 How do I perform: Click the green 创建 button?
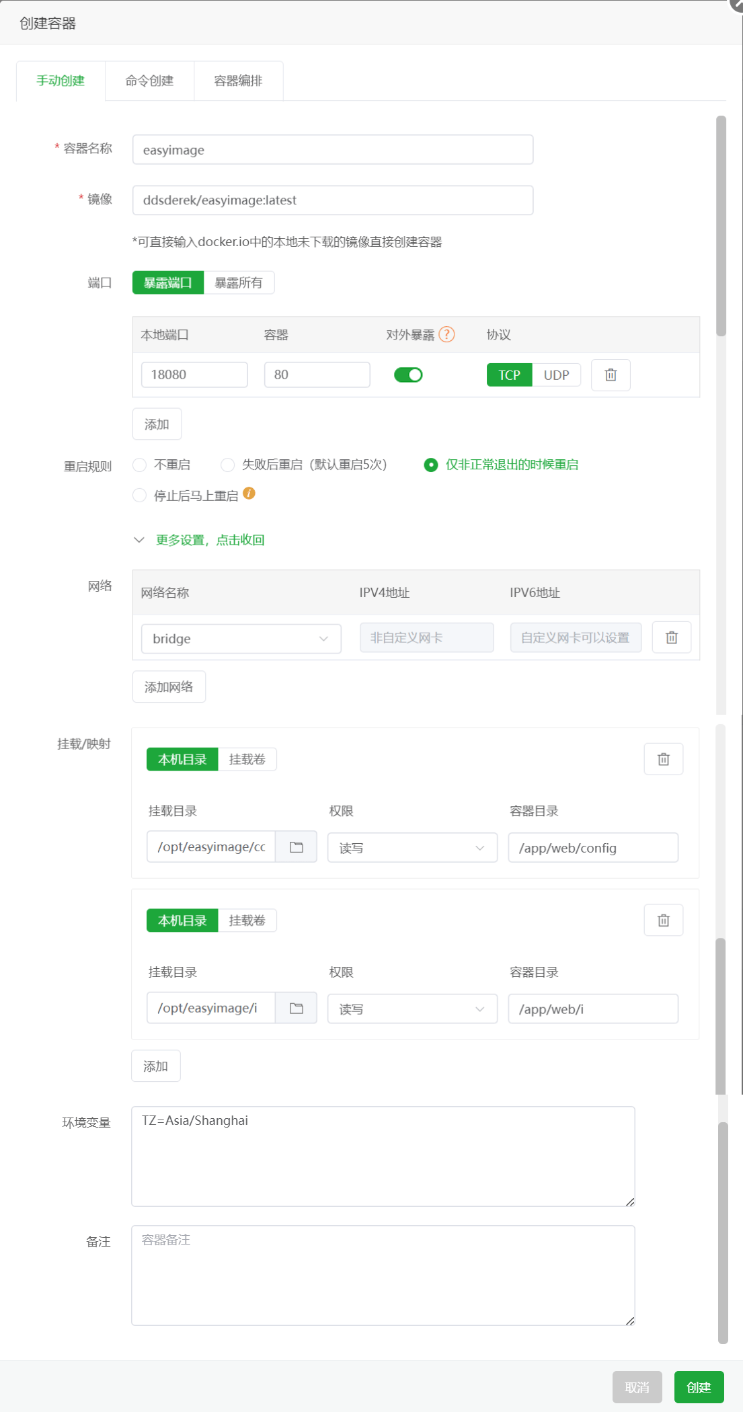tap(699, 1387)
